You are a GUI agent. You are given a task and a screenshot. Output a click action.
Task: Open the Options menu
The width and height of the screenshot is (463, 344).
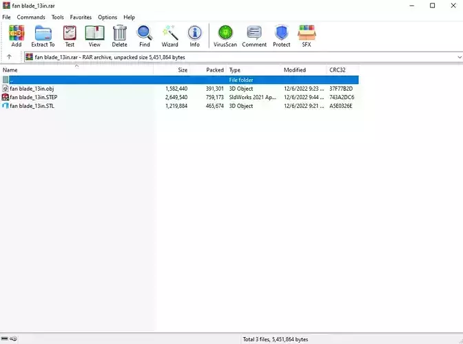click(107, 17)
